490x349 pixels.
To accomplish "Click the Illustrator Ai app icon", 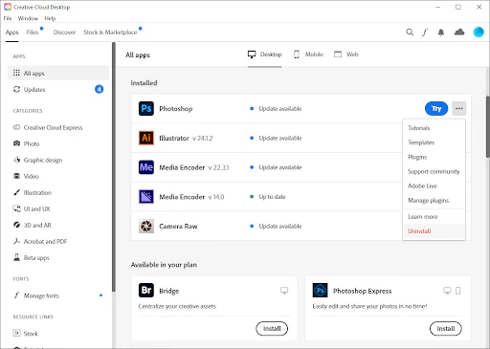I will (146, 138).
